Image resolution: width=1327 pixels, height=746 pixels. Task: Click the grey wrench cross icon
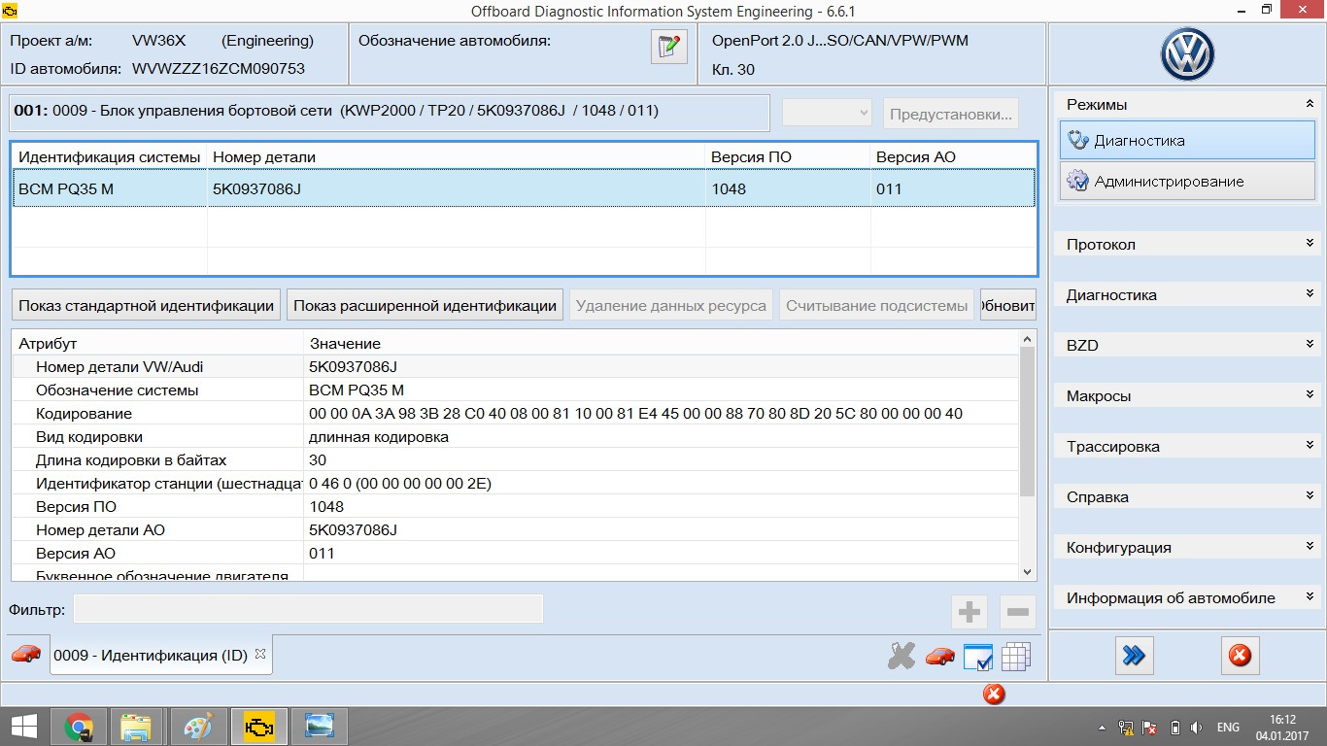point(902,656)
